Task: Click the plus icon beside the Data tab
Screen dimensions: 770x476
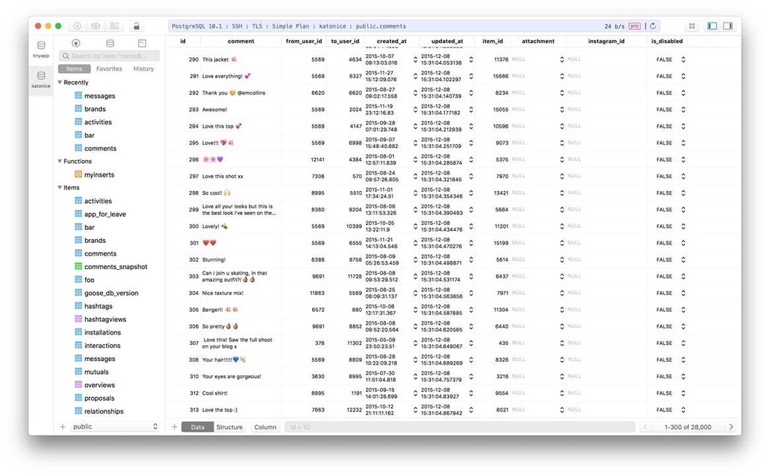Action: (174, 427)
